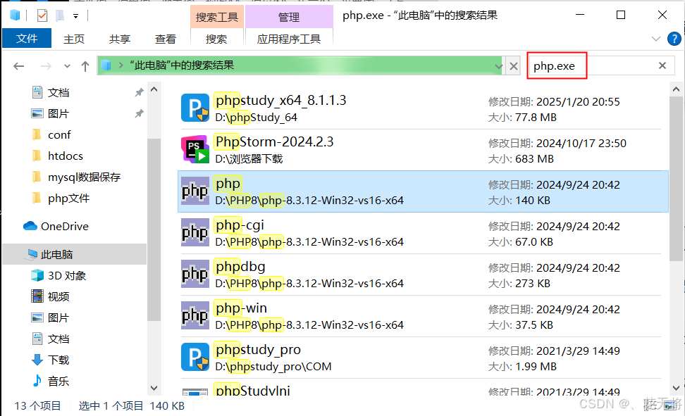Select the php executable icon

195,191
